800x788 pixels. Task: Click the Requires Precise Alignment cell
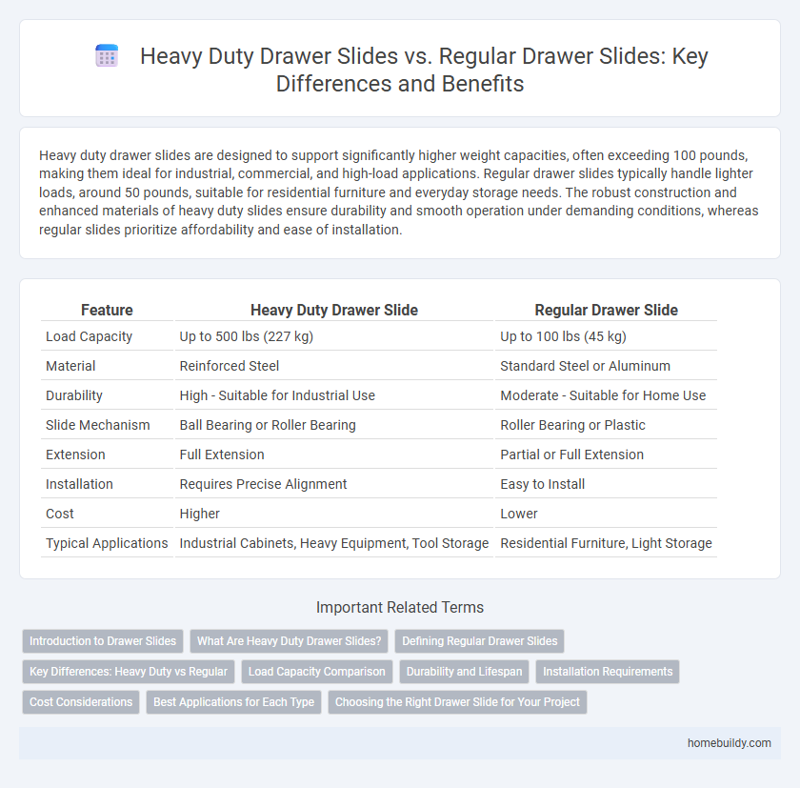[x=333, y=484]
